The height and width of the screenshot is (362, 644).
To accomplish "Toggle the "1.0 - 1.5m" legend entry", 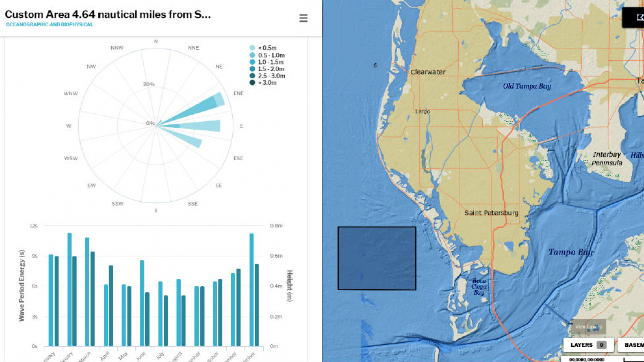I will tap(268, 62).
